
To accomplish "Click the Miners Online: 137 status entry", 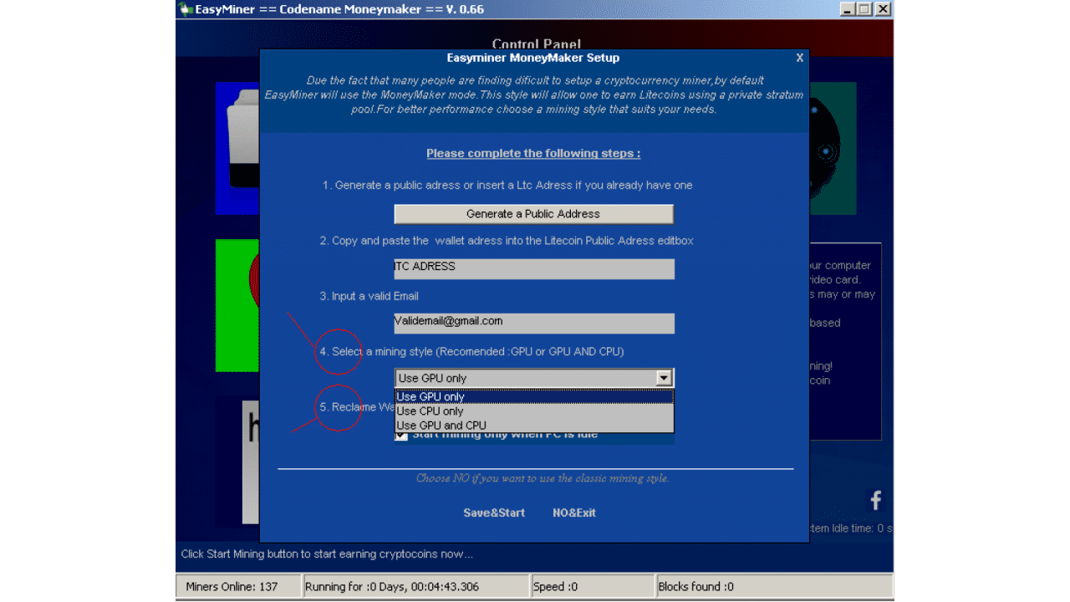I will point(238,586).
